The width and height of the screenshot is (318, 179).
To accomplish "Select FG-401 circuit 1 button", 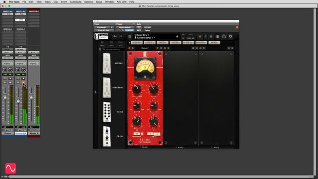I will tap(150, 134).
